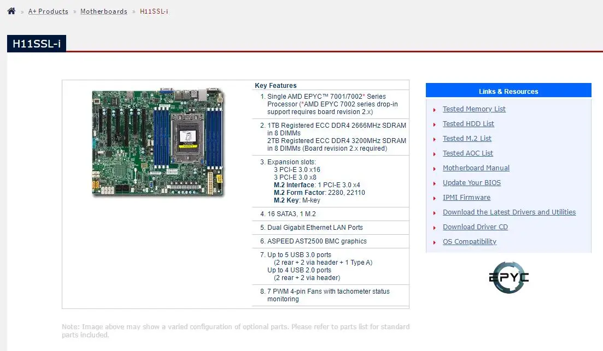
Task: Select the H11SSL-i breadcrumb entry
Action: pyautogui.click(x=154, y=11)
